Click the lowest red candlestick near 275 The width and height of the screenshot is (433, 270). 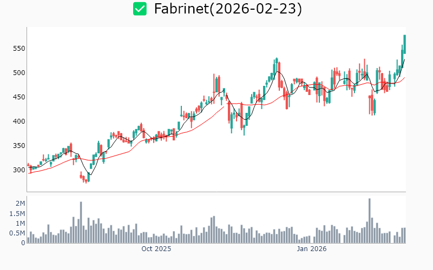coord(86,180)
